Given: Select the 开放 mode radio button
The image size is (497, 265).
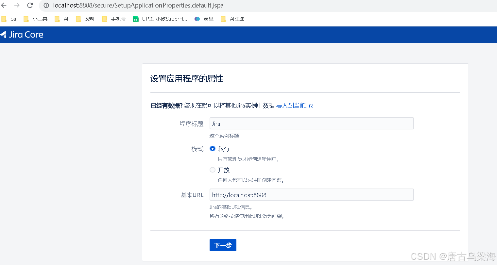Looking at the screenshot, I should click(x=213, y=170).
